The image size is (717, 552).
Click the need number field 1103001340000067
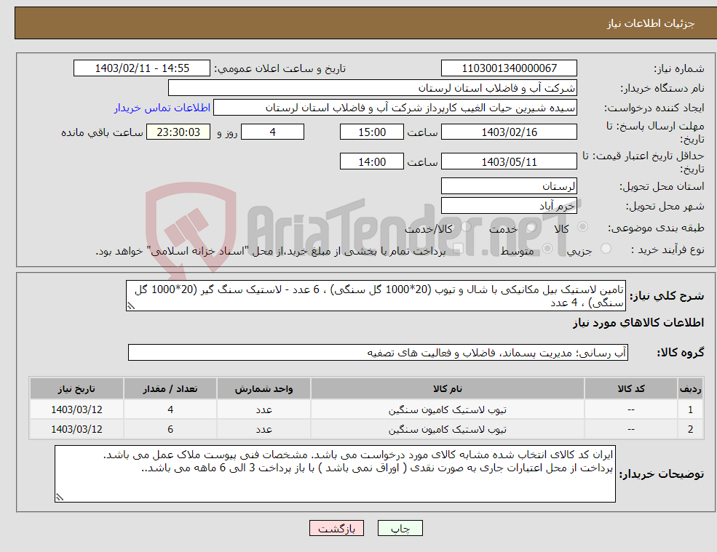pyautogui.click(x=509, y=68)
